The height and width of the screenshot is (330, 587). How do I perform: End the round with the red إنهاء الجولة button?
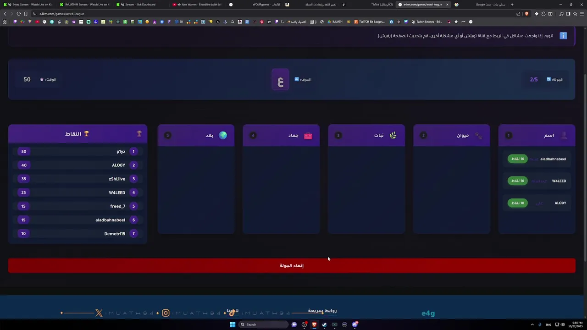point(292,266)
